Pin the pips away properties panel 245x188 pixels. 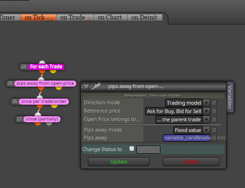click(96, 86)
